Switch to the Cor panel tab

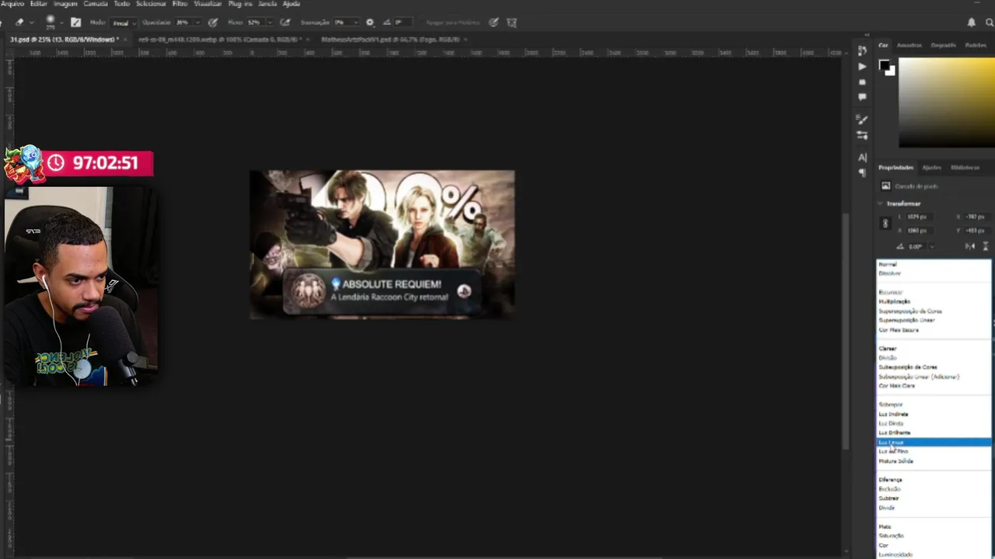tap(883, 45)
